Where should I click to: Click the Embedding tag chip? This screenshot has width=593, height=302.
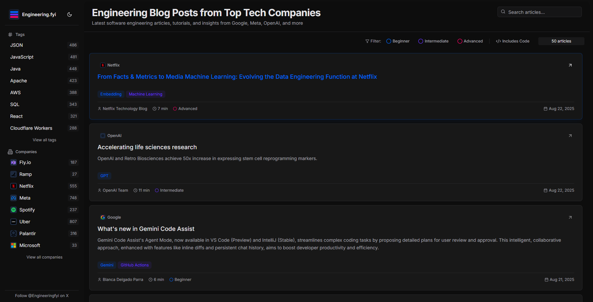pyautogui.click(x=111, y=94)
